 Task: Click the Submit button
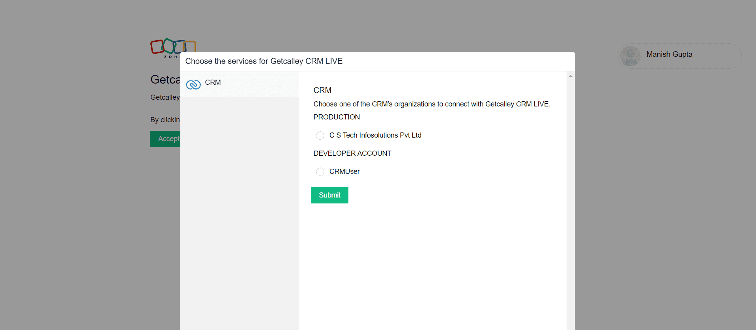(329, 195)
